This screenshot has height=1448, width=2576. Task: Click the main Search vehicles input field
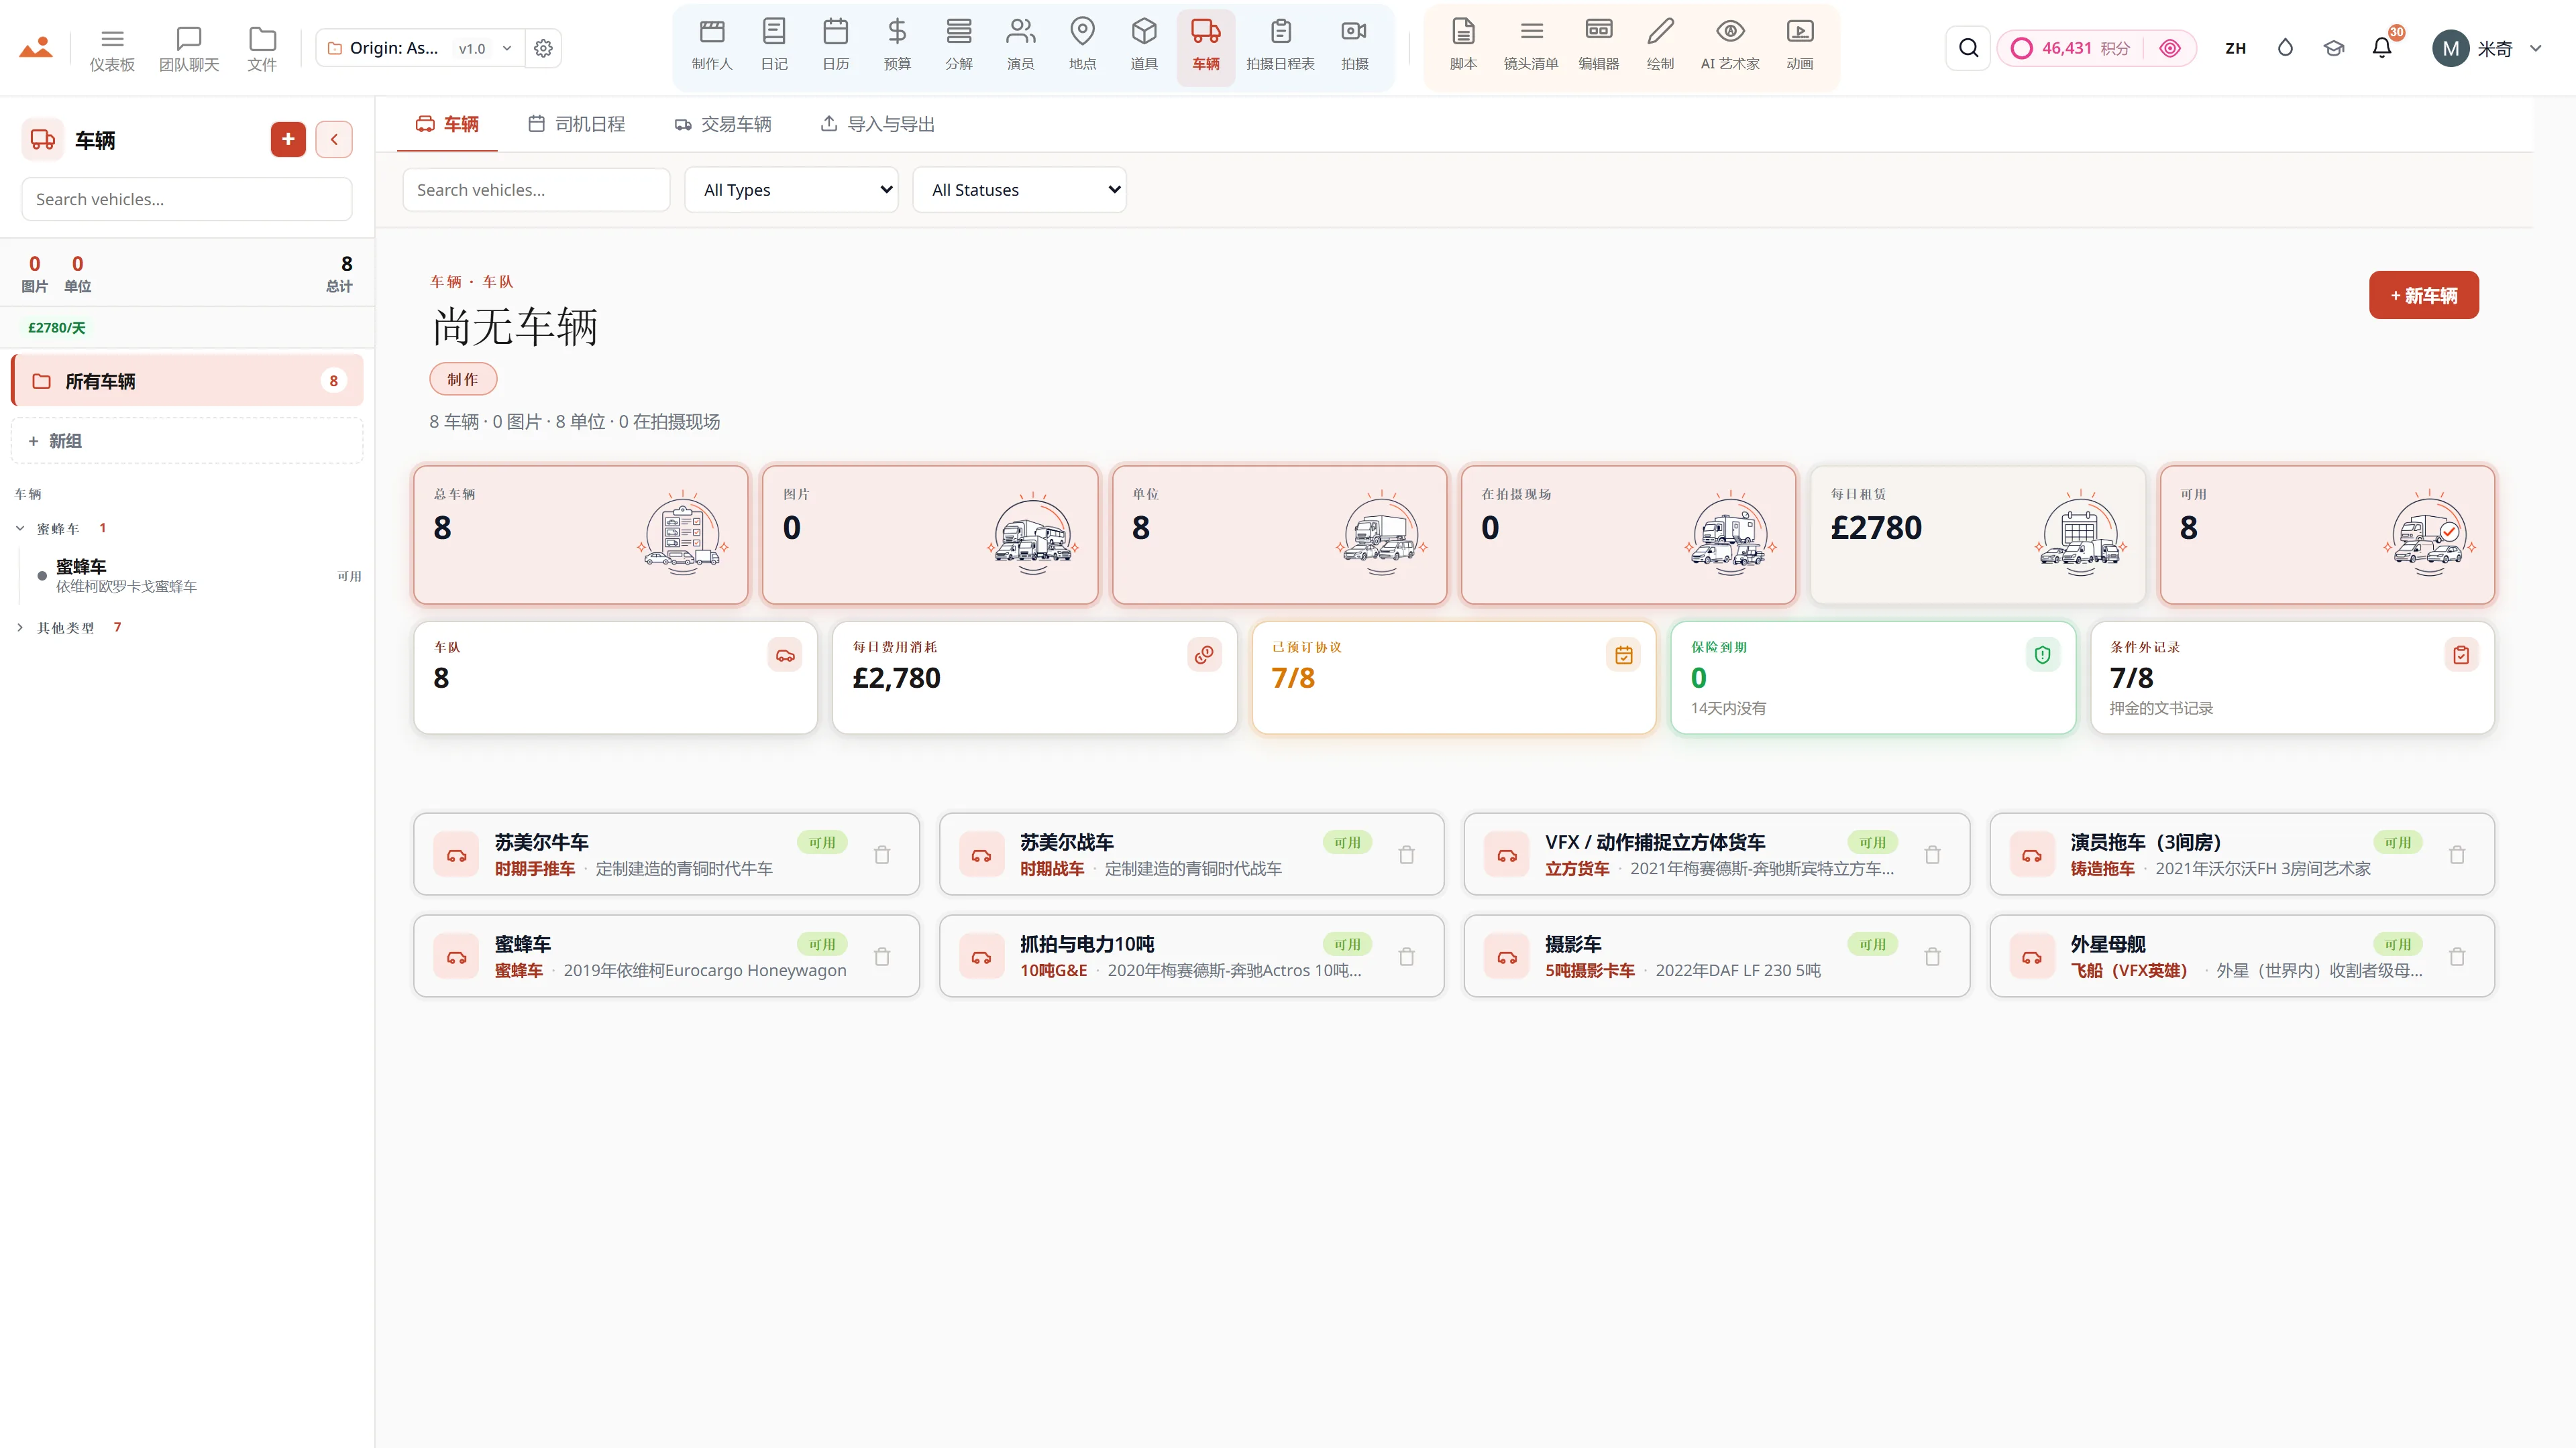(536, 190)
